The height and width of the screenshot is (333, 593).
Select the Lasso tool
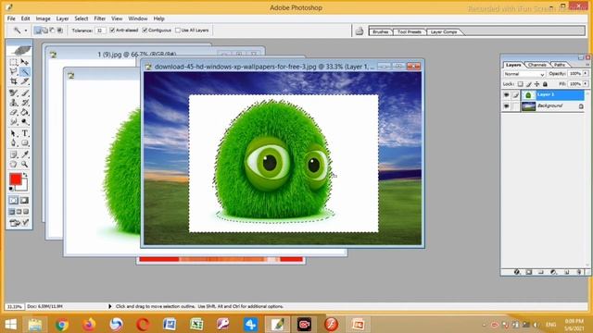[x=14, y=71]
